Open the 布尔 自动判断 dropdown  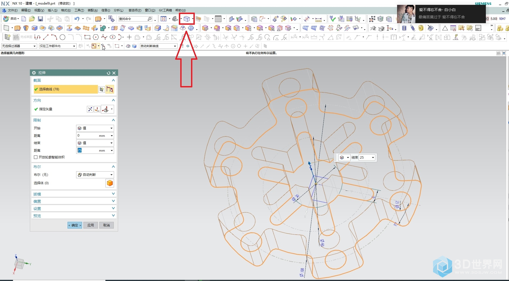(95, 175)
